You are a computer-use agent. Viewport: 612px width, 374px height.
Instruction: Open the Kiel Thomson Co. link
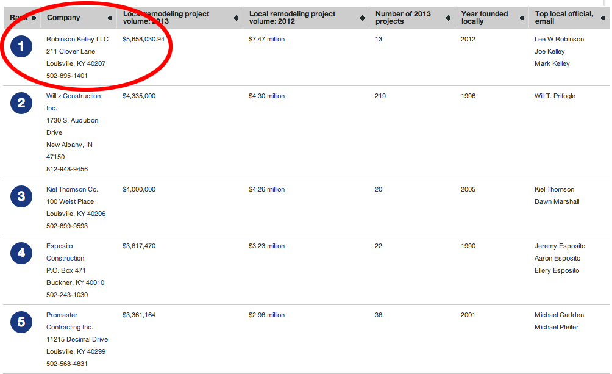pos(72,189)
